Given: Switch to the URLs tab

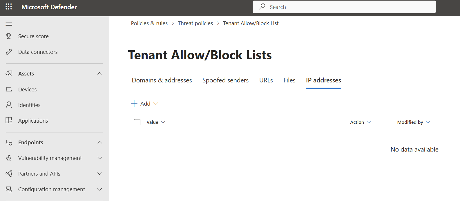Looking at the screenshot, I should point(266,80).
